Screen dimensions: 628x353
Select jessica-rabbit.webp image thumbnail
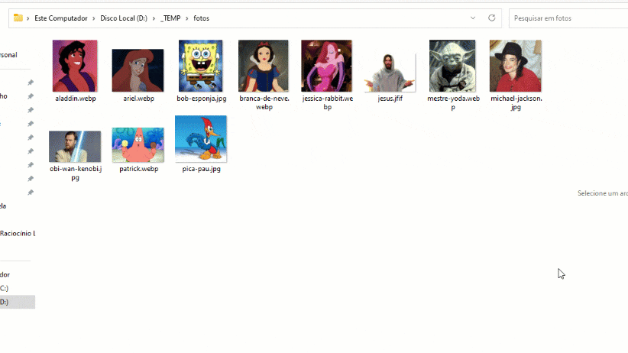[x=326, y=66]
